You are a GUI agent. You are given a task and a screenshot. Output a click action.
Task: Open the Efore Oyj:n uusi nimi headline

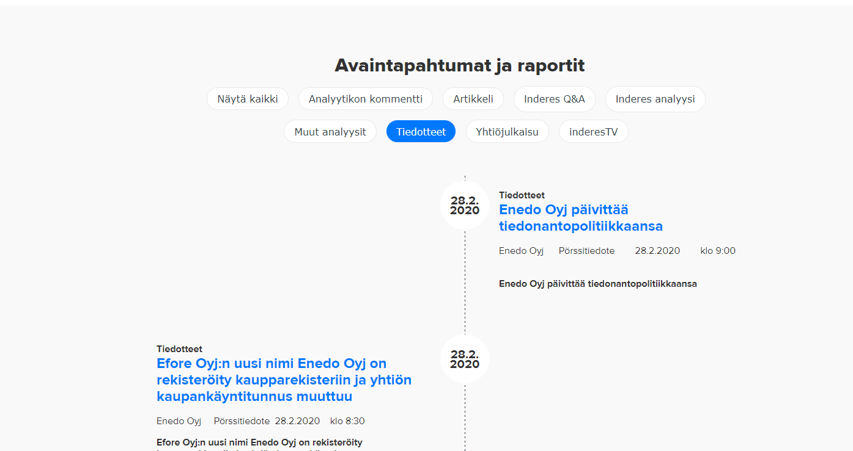click(284, 380)
